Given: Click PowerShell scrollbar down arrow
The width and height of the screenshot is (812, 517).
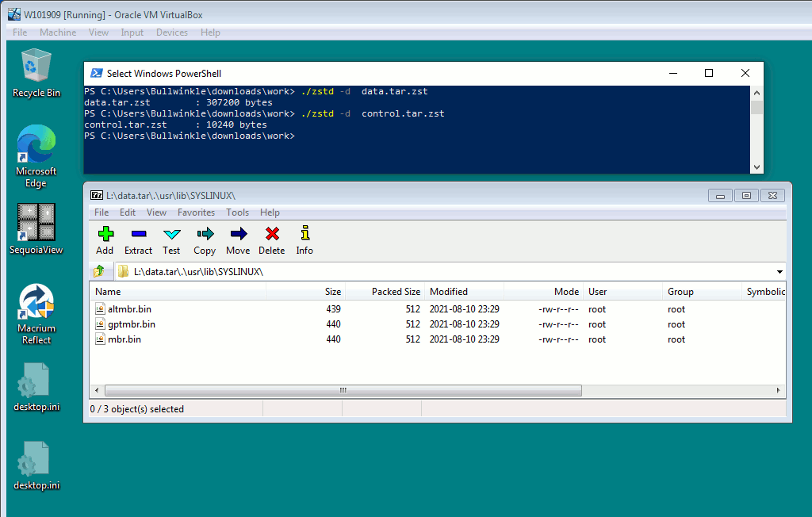Looking at the screenshot, I should (x=756, y=167).
